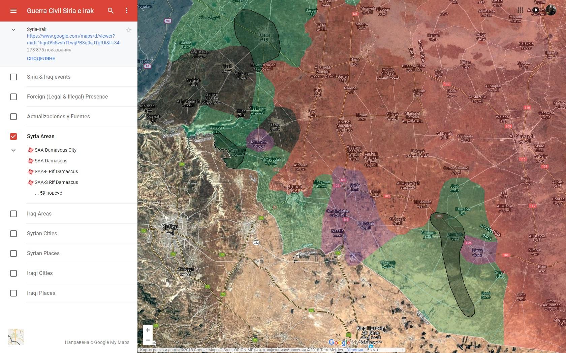566x353 pixels.
Task: Zoom in with the plus button
Action: (148, 330)
